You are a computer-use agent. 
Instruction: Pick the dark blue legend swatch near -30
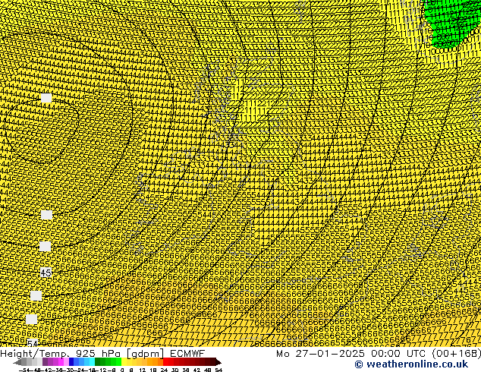[71, 361]
